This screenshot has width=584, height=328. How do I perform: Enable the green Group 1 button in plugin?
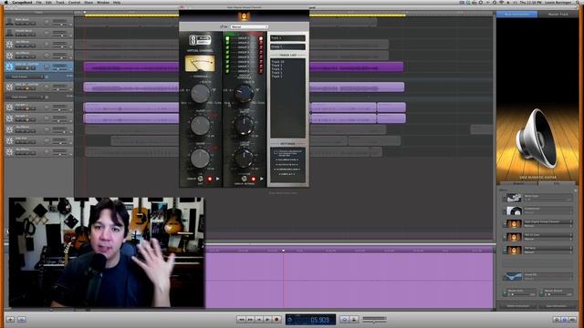coord(227,38)
